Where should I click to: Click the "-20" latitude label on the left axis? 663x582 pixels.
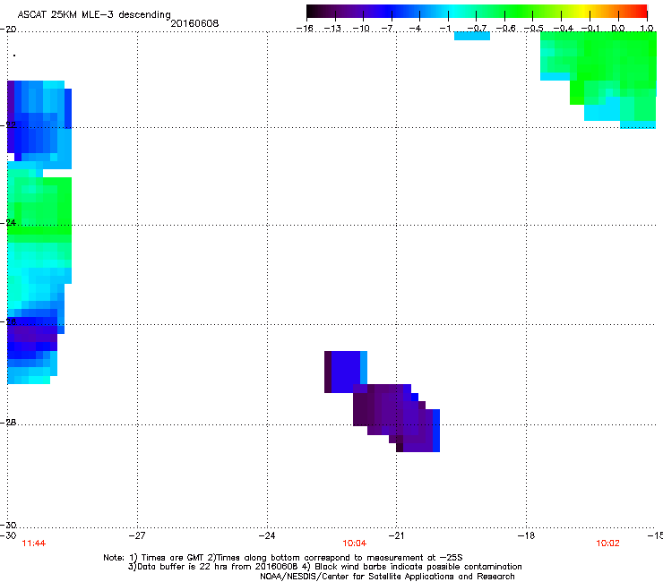(x=8, y=30)
